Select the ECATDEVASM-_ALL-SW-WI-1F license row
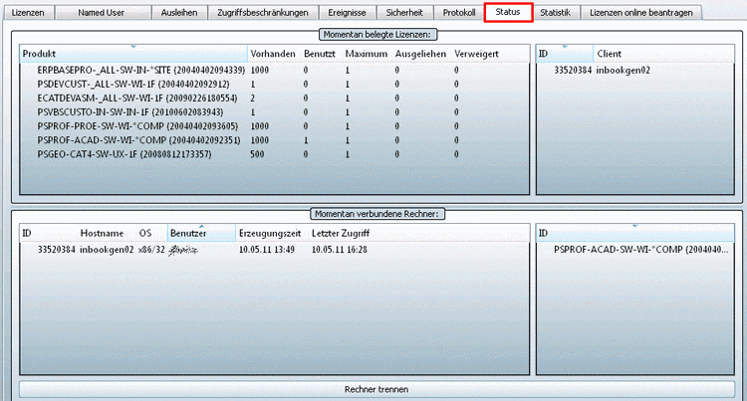The width and height of the screenshot is (747, 401). (x=275, y=98)
